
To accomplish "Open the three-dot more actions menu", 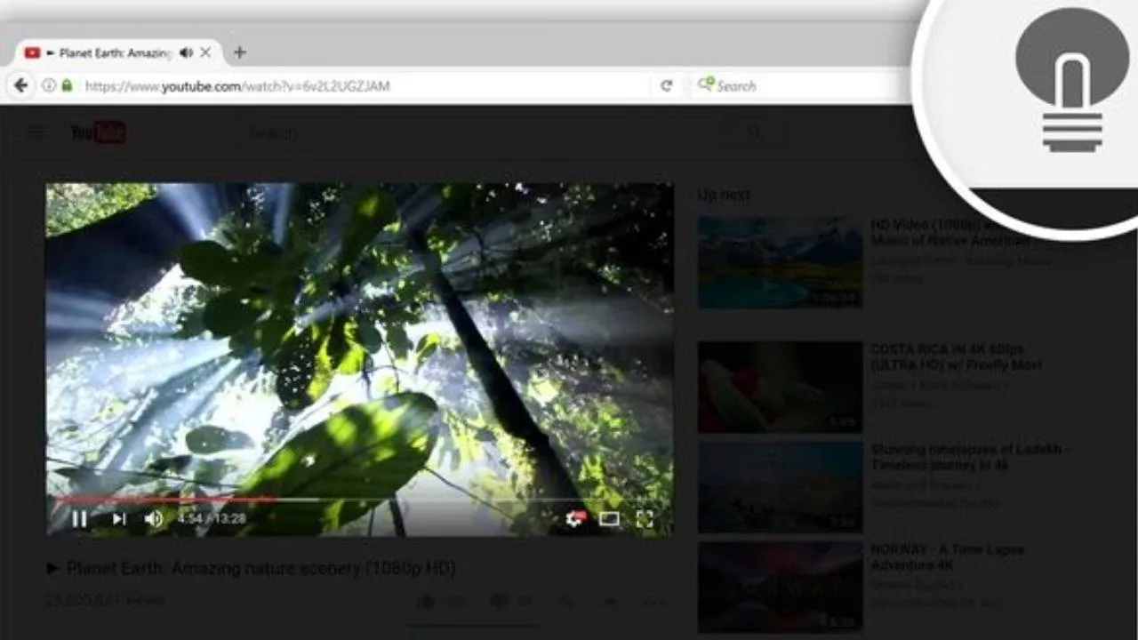I will coord(654,602).
